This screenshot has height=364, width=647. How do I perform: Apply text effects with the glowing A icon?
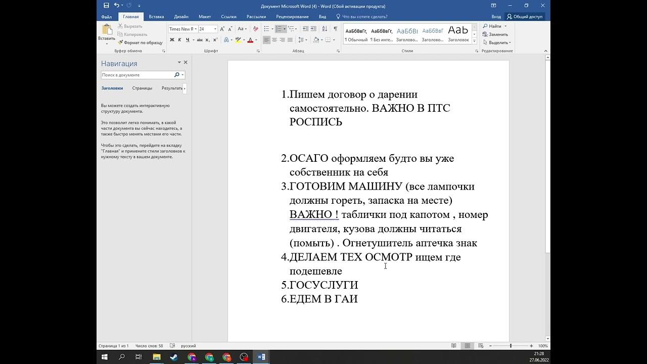pos(226,40)
